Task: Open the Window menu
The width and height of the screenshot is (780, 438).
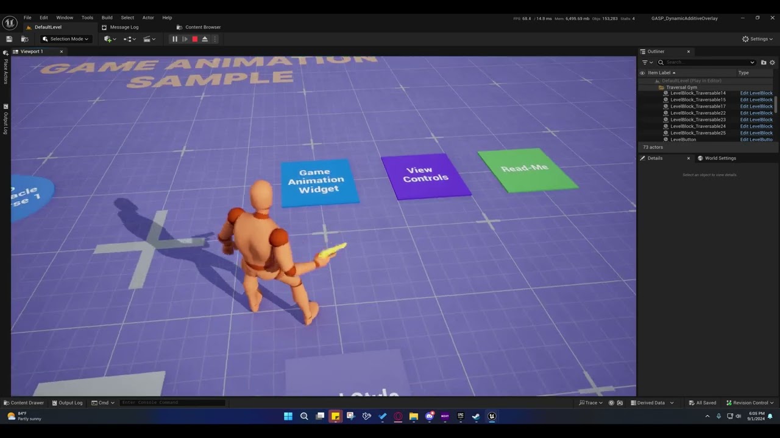Action: tap(65, 18)
